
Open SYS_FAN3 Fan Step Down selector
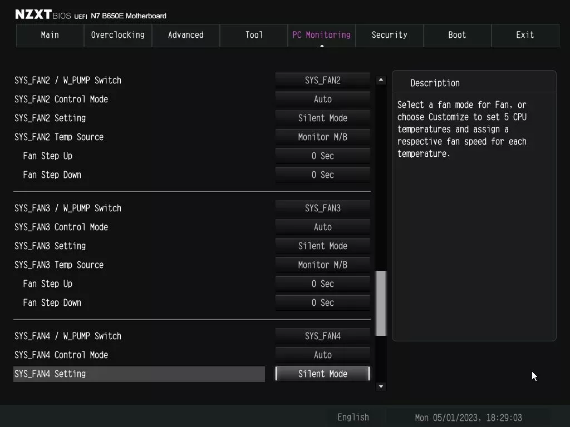[322, 302]
